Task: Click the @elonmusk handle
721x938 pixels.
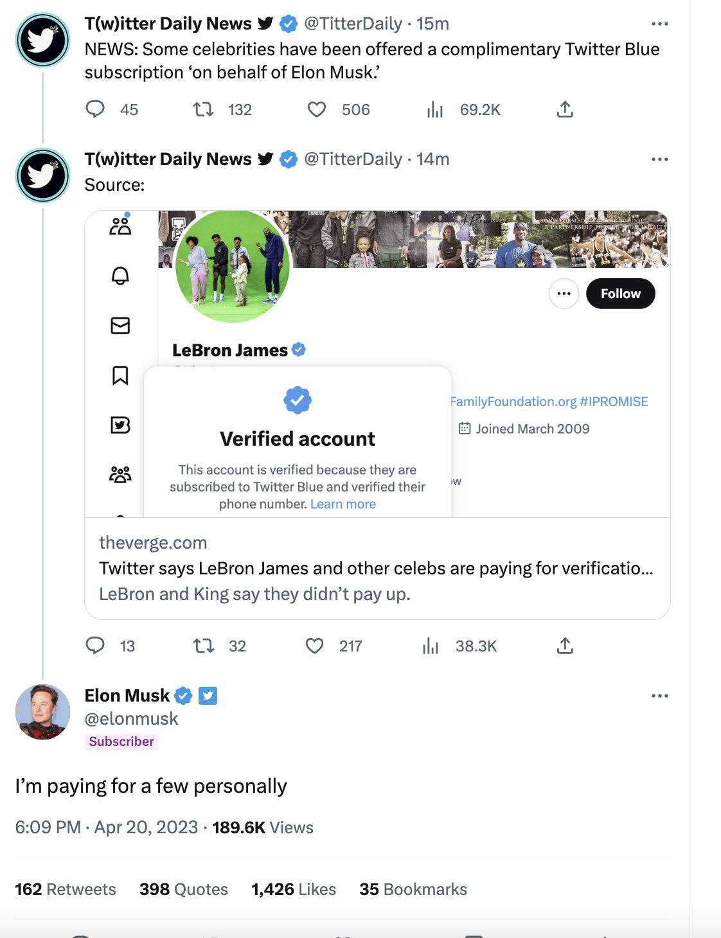Action: point(131,719)
